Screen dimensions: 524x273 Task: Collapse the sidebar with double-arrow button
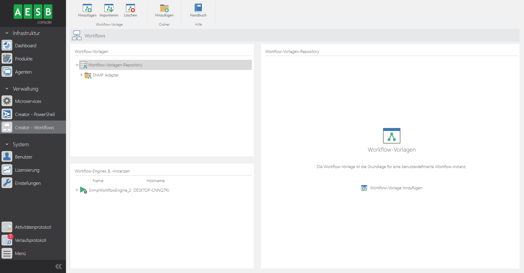[x=58, y=266]
